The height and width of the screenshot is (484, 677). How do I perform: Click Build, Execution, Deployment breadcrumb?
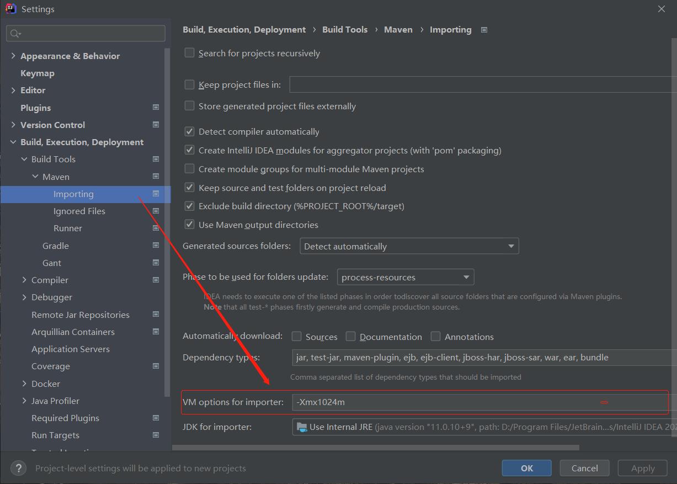tap(244, 30)
